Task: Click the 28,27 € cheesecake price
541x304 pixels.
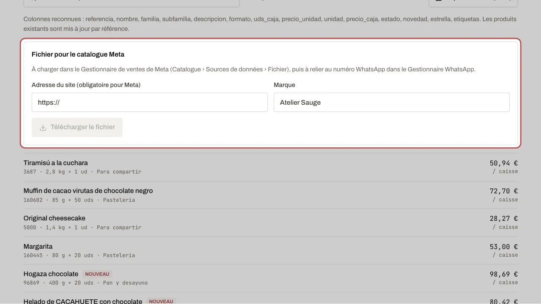Action: pos(504,218)
